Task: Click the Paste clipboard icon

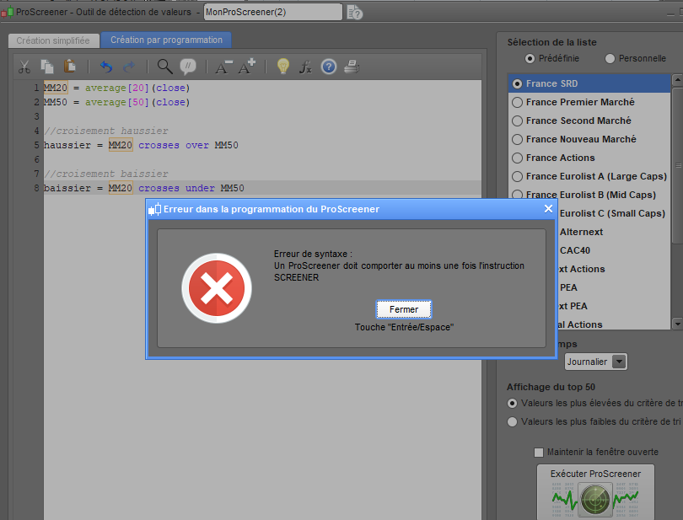Action: [70, 67]
